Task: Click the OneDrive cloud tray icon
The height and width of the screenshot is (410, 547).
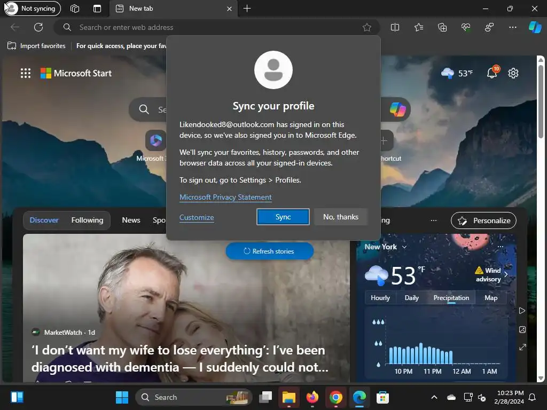Action: click(x=451, y=397)
